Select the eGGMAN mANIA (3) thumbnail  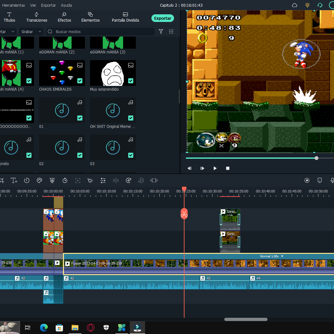tap(113, 42)
